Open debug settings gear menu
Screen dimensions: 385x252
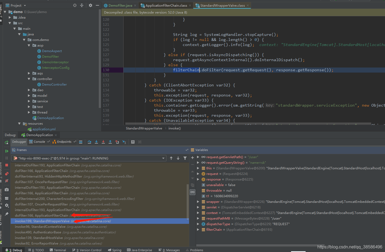click(7, 205)
